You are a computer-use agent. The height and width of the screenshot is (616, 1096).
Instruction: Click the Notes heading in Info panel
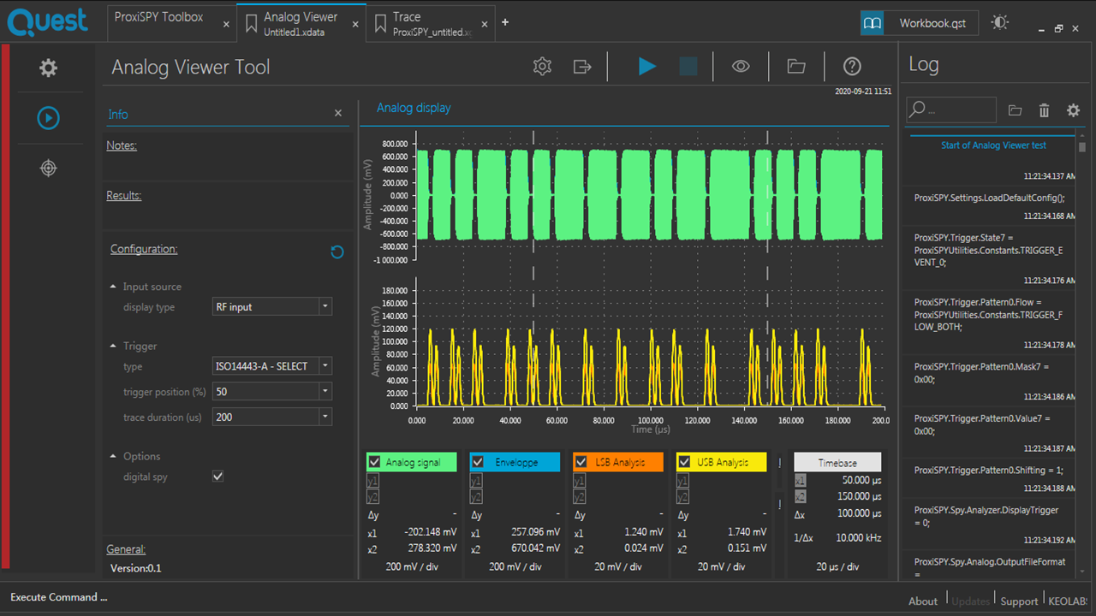point(122,145)
